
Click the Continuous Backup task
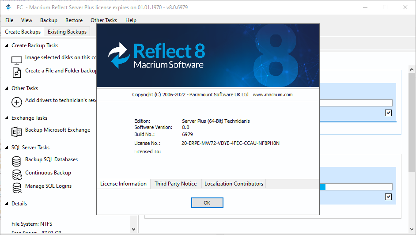48,173
